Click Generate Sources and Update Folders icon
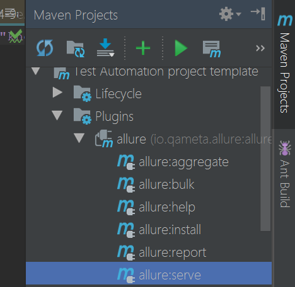The image size is (295, 287). click(76, 49)
